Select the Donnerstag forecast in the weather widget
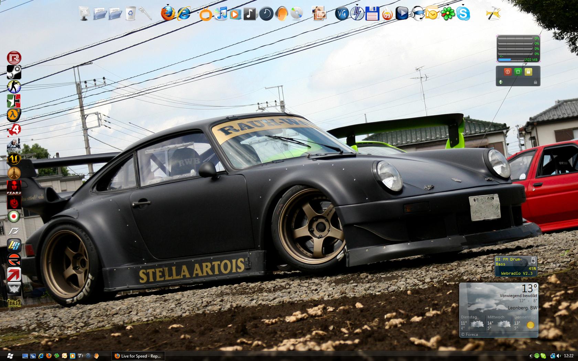578x361 pixels. pyautogui.click(x=525, y=323)
